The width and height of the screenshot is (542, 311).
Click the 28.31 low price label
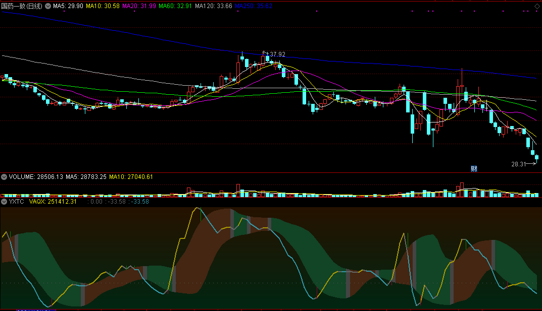point(518,164)
